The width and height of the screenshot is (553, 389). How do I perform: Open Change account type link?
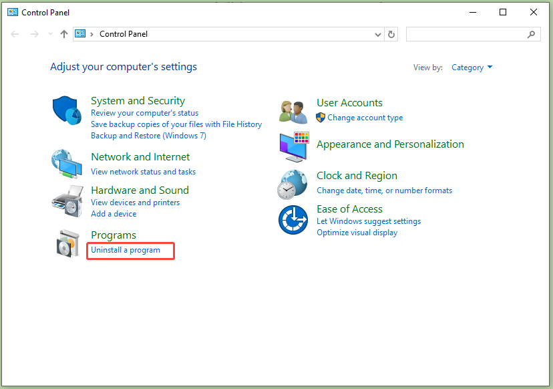coord(365,118)
